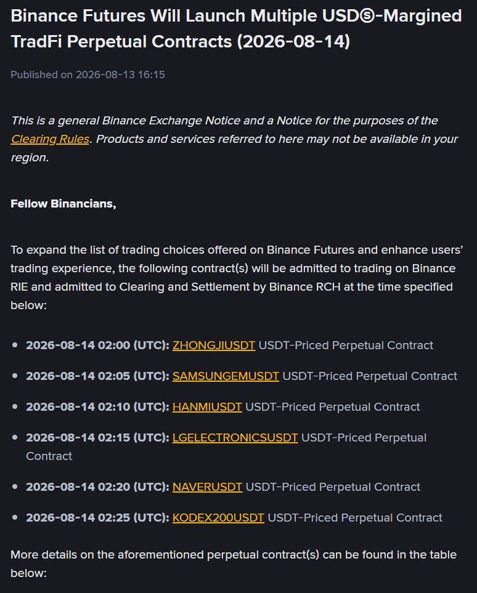Click the announcement headline text

pyautogui.click(x=236, y=29)
